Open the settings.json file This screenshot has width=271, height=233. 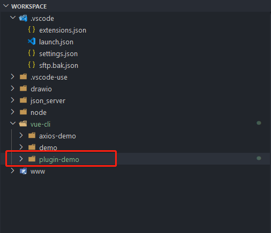(x=58, y=54)
